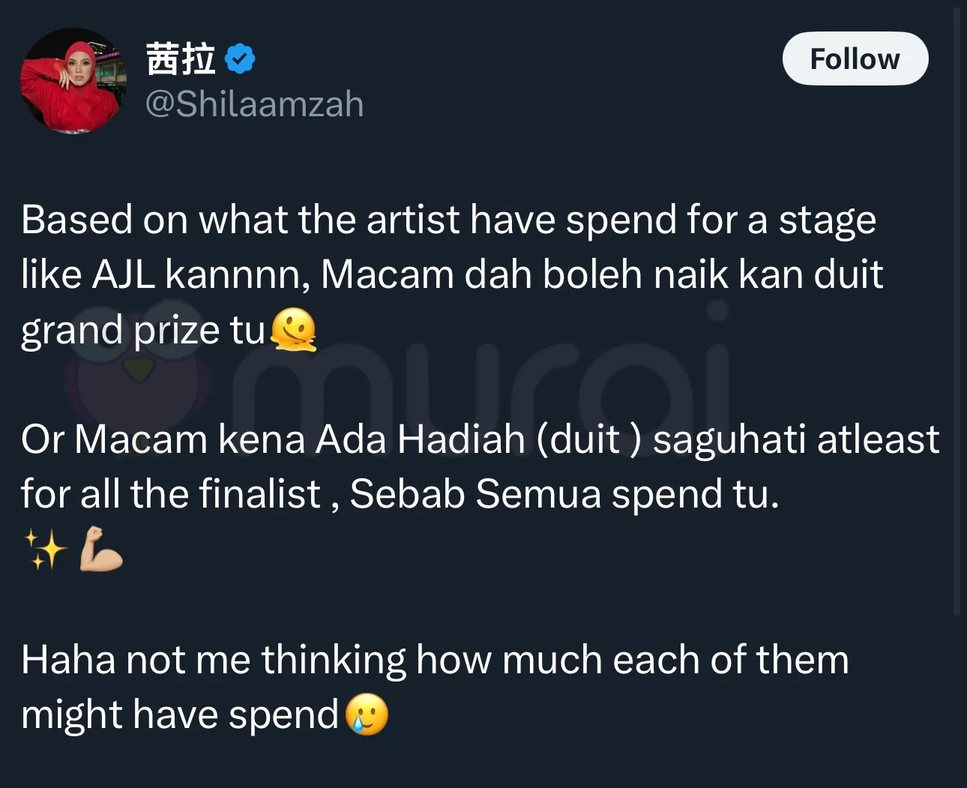The image size is (967, 788).
Task: Open the @Shilaamzah handle link
Action: coord(254,103)
